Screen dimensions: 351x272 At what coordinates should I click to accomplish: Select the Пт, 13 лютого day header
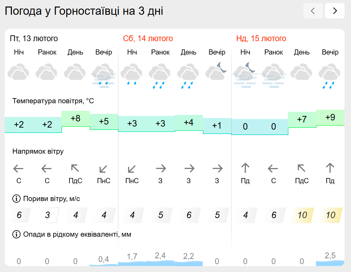(x=34, y=38)
